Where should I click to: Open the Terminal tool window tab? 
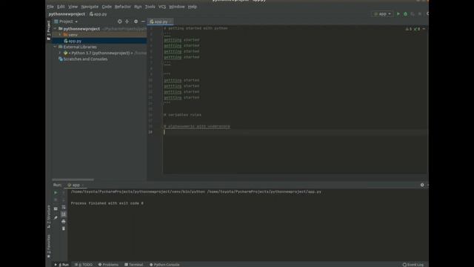point(134,265)
